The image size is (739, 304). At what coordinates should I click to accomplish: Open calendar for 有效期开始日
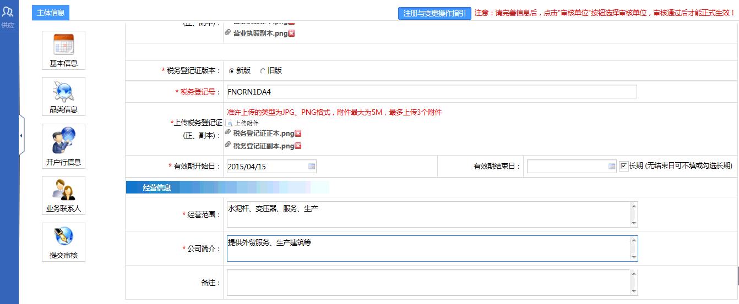point(312,166)
